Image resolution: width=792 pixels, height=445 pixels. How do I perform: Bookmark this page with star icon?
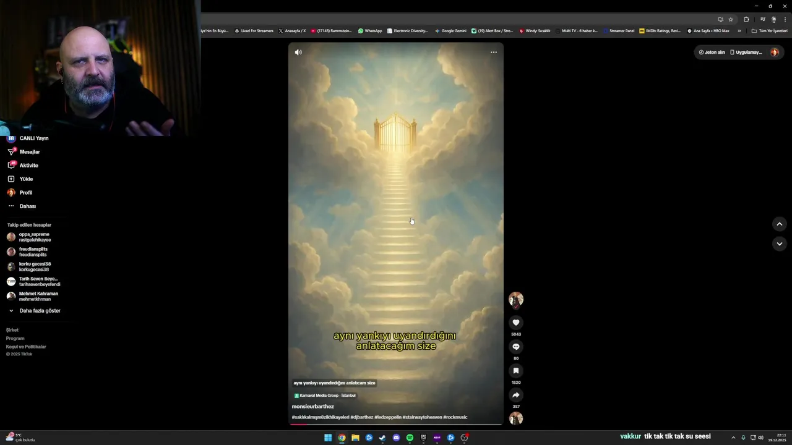click(x=731, y=19)
